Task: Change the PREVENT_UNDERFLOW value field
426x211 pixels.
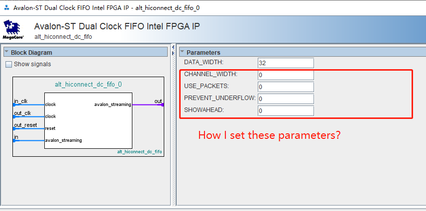Action: click(x=286, y=99)
